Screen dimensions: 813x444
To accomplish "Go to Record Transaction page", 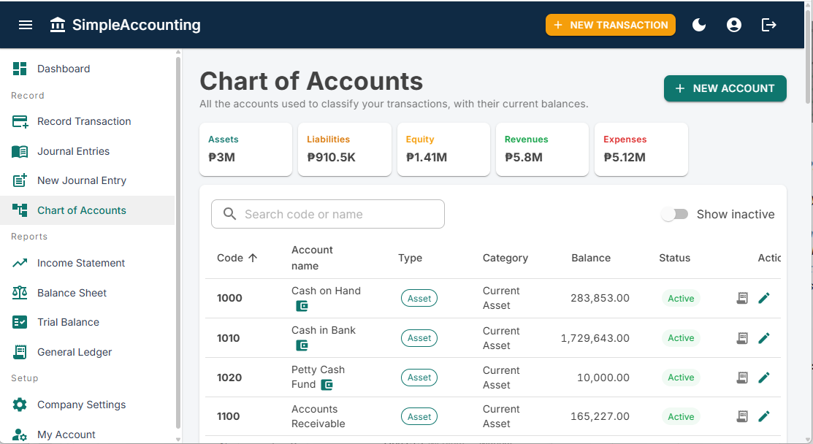I will click(88, 122).
